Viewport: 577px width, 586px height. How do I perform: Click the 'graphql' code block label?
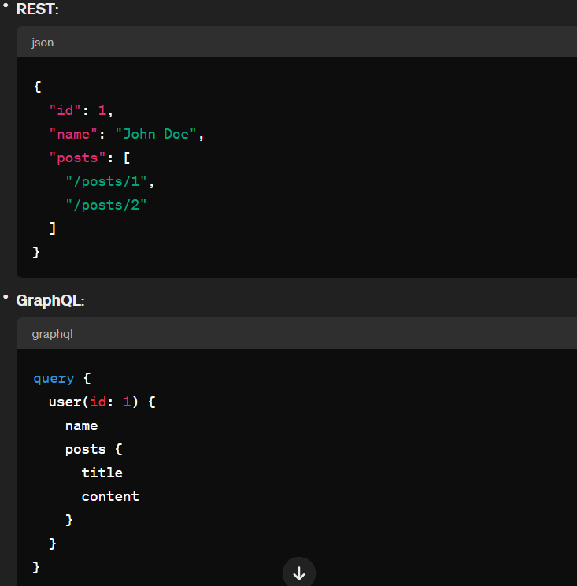coord(52,334)
